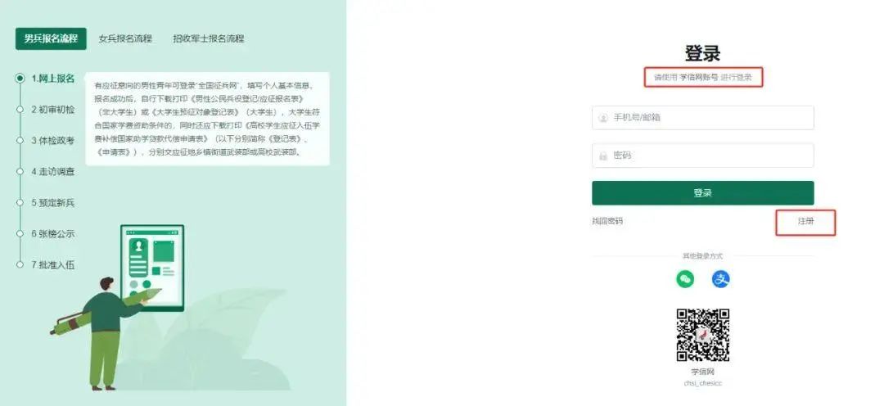884x406 pixels.
Task: Click the 学信网 QR code image
Action: pos(703,336)
